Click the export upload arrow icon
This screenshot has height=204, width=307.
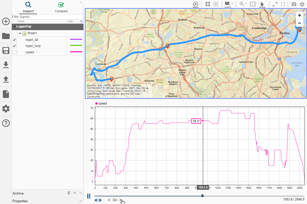(6, 79)
